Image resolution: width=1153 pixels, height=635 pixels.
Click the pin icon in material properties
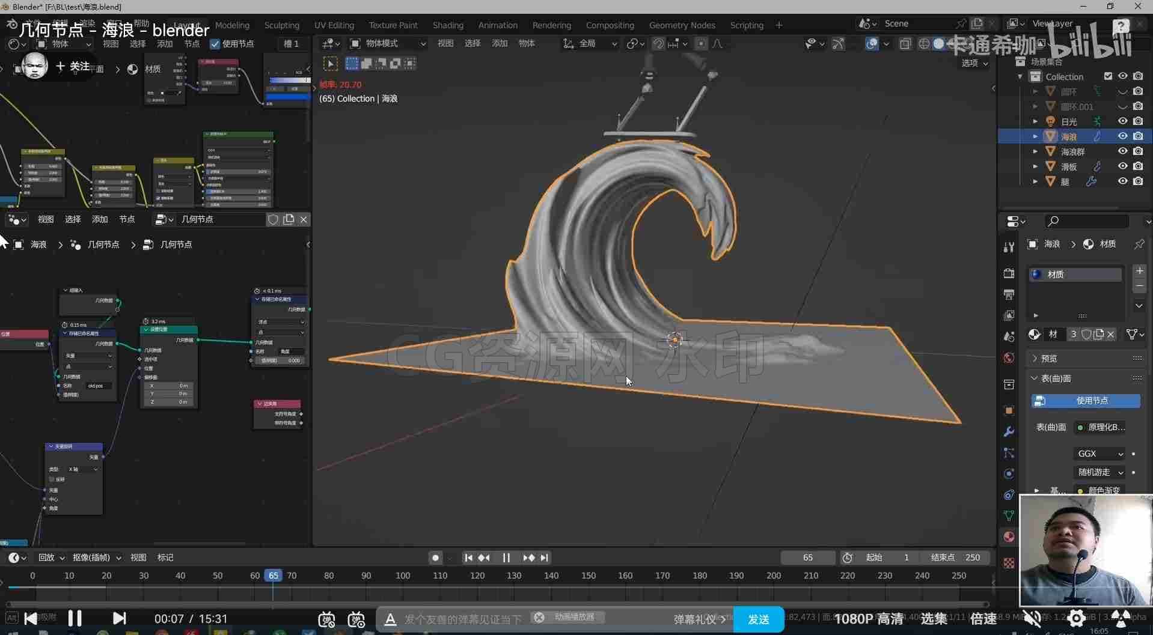(x=1139, y=244)
